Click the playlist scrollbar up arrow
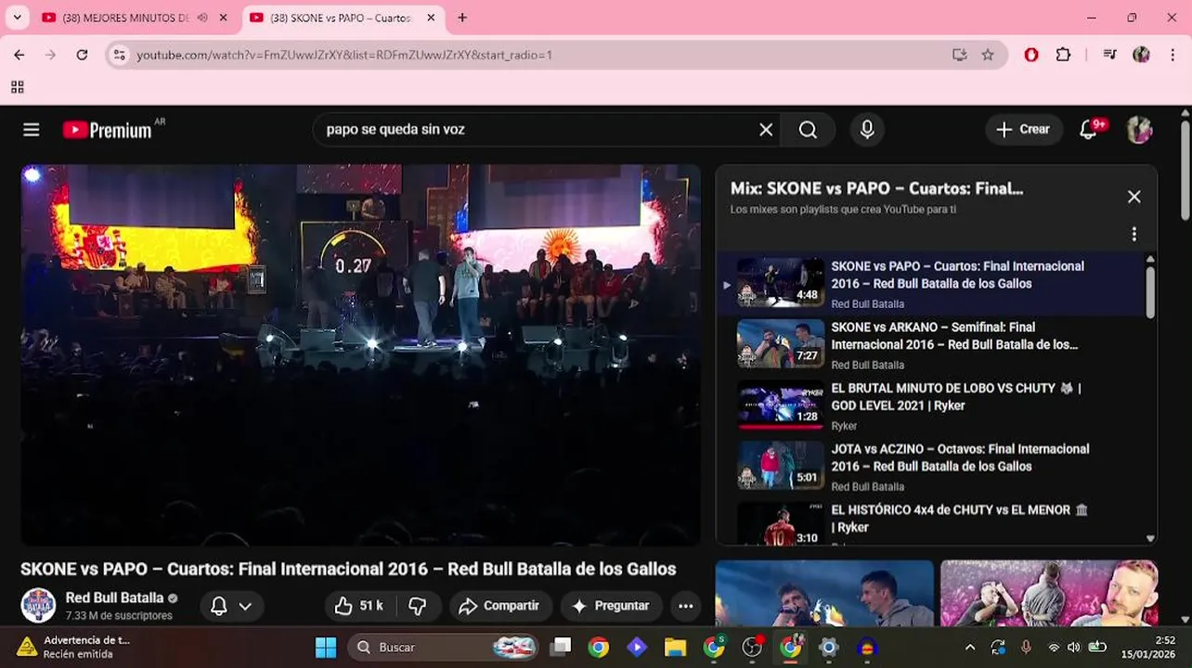Viewport: 1192px width, 668px height. coord(1150,260)
